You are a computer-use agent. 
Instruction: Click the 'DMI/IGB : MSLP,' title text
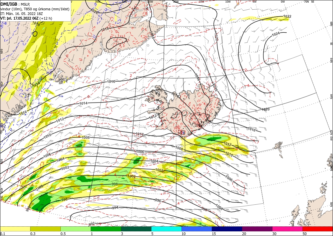click(x=16, y=4)
